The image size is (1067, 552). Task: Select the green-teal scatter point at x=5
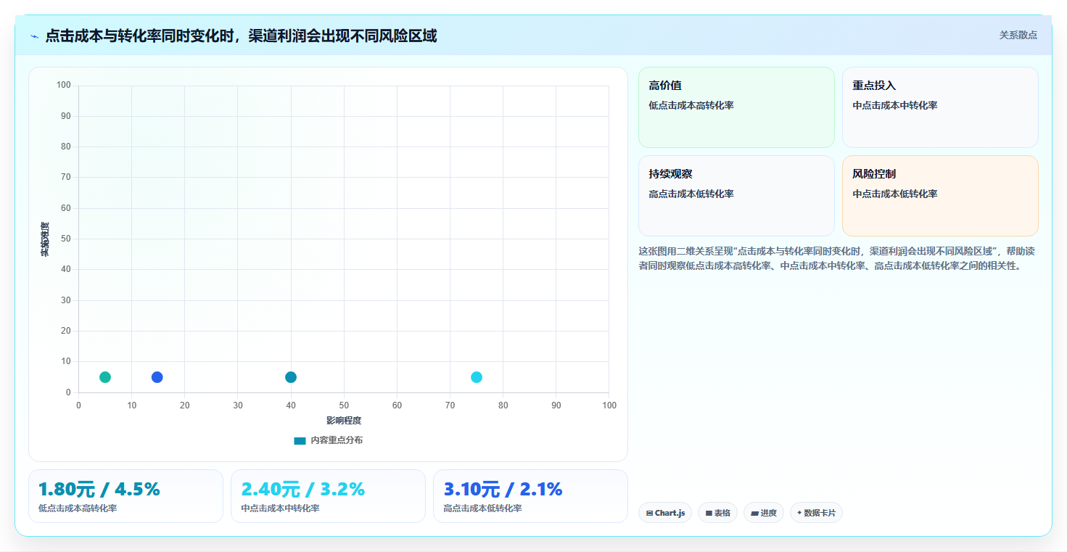pos(105,377)
